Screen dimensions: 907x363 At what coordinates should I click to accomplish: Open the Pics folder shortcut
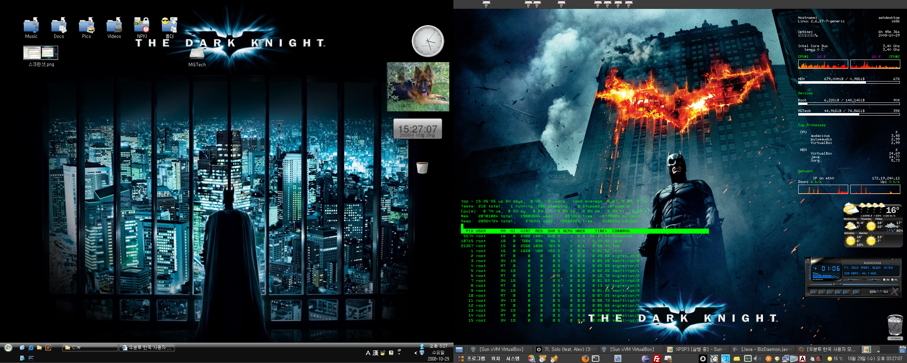pyautogui.click(x=86, y=28)
